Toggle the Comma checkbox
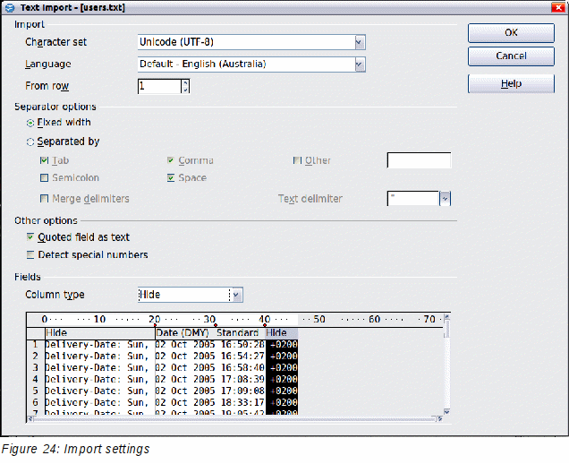 click(x=171, y=160)
